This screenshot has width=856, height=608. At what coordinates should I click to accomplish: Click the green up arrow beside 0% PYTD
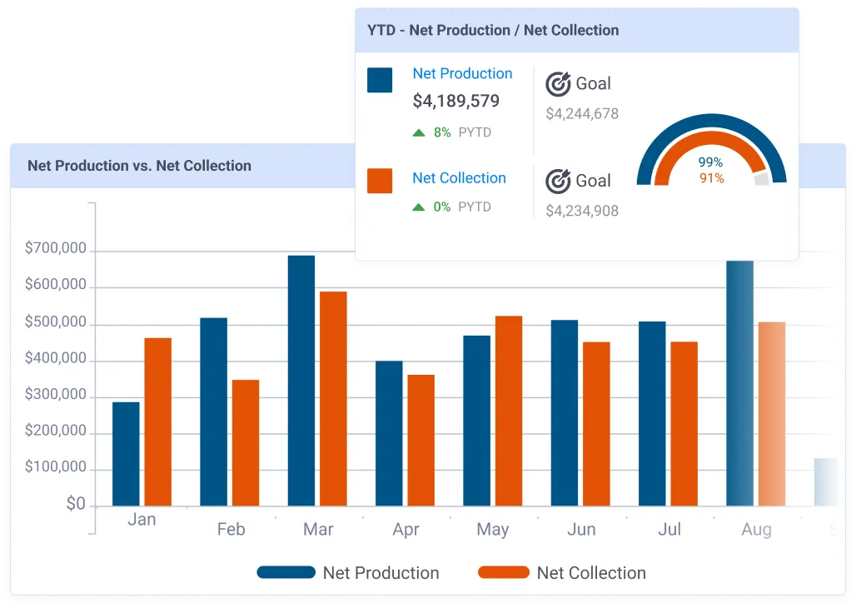[x=419, y=207]
